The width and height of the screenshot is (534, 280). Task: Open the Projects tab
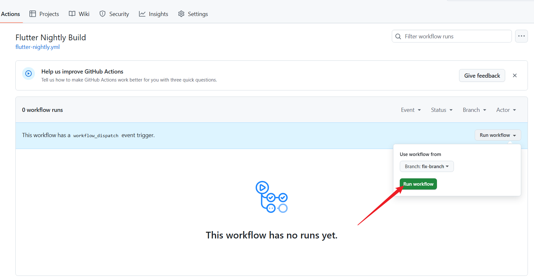pos(44,14)
